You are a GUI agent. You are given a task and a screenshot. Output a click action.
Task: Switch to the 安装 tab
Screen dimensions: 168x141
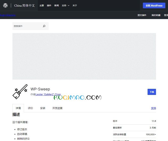43,108
